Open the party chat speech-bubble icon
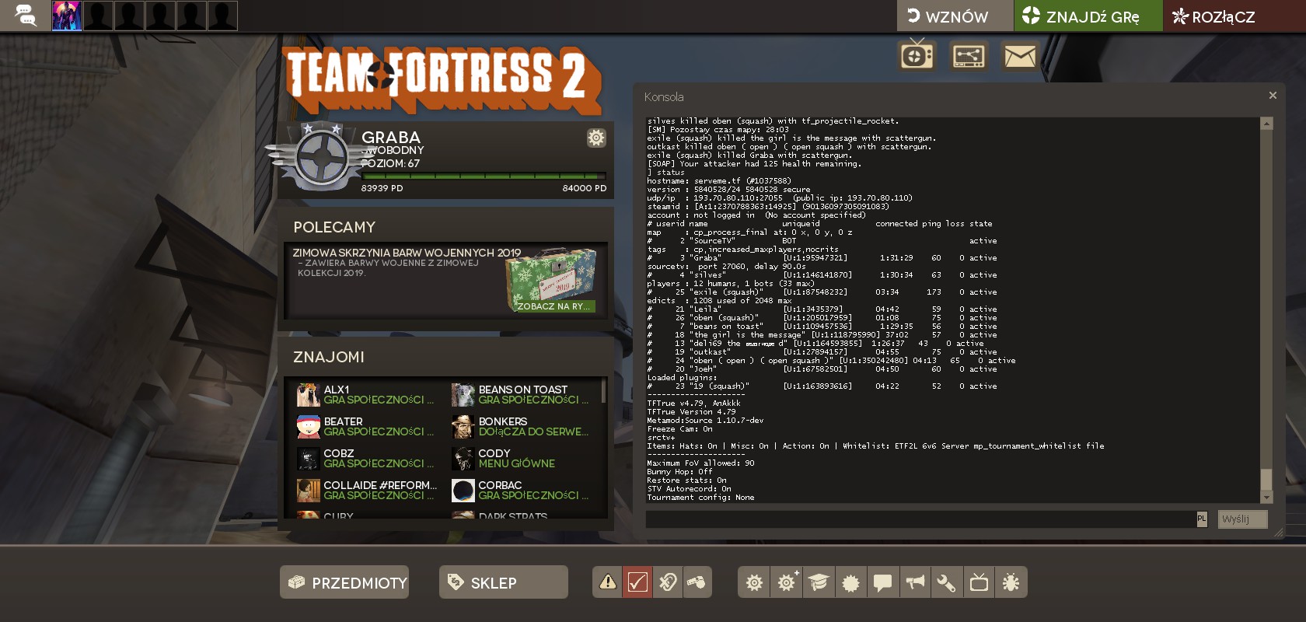1306x622 pixels. click(x=26, y=15)
